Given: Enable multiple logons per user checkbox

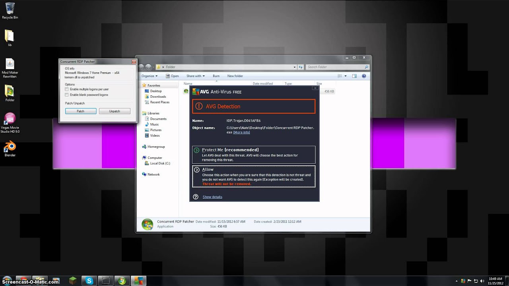Looking at the screenshot, I should pyautogui.click(x=66, y=89).
